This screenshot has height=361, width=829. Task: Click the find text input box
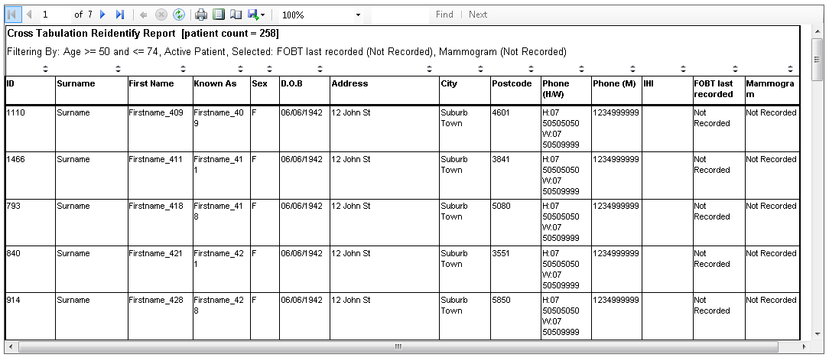point(400,15)
